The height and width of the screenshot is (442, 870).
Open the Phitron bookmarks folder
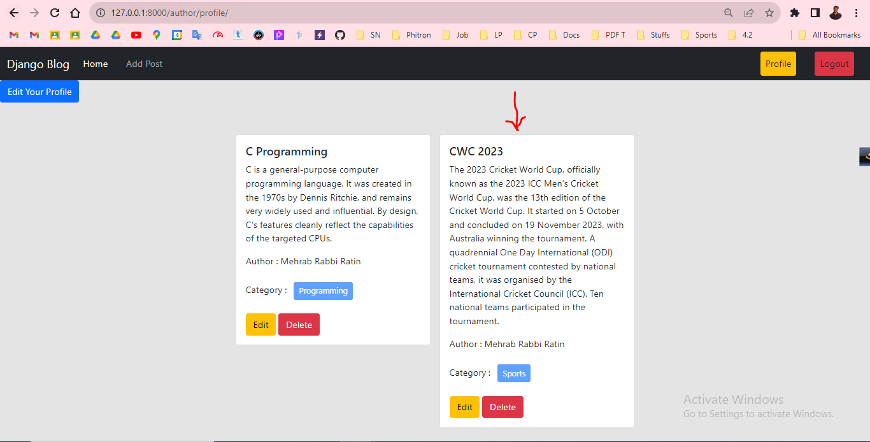(411, 35)
